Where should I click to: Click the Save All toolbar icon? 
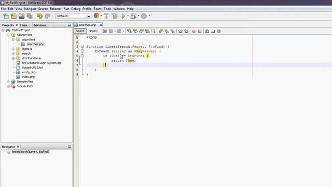tap(30, 16)
